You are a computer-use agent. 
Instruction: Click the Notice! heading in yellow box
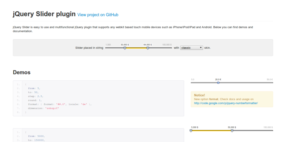coord(199,95)
